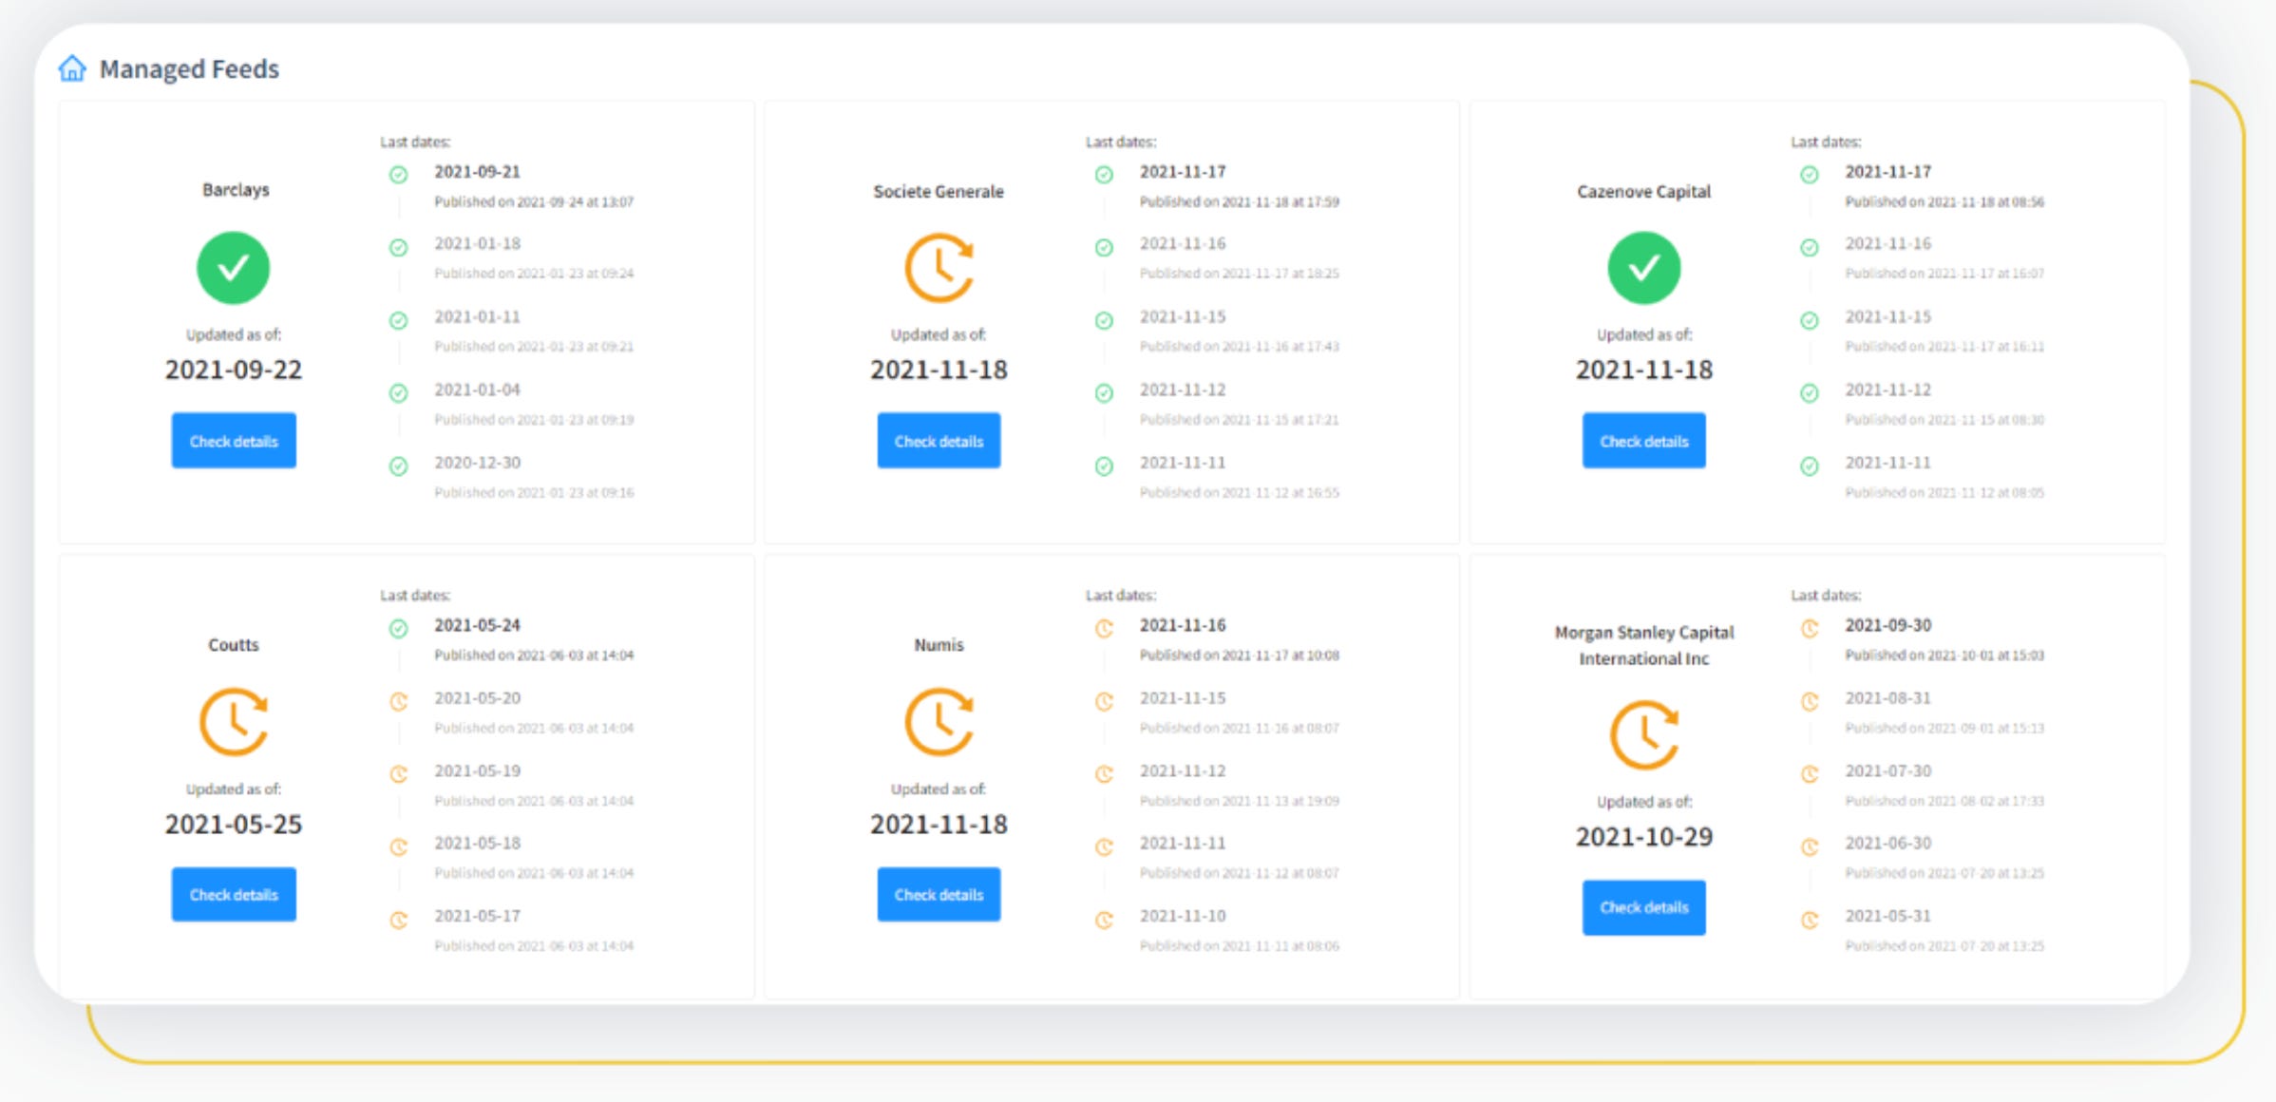This screenshot has width=2276, height=1102.
Task: Click Barclays green checkmark status icon
Action: click(233, 268)
